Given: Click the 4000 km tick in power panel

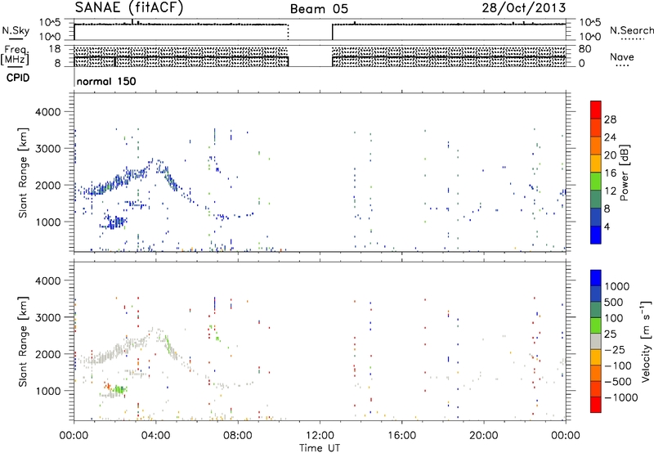Looking at the screenshot, I should [x=47, y=112].
